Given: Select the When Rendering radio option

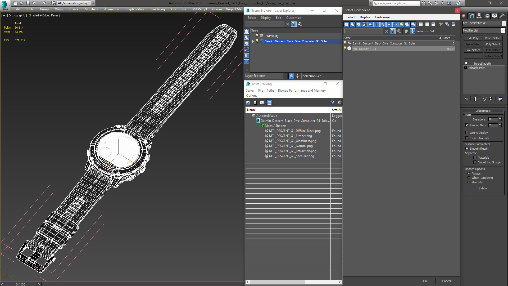Looking at the screenshot, I should point(469,178).
